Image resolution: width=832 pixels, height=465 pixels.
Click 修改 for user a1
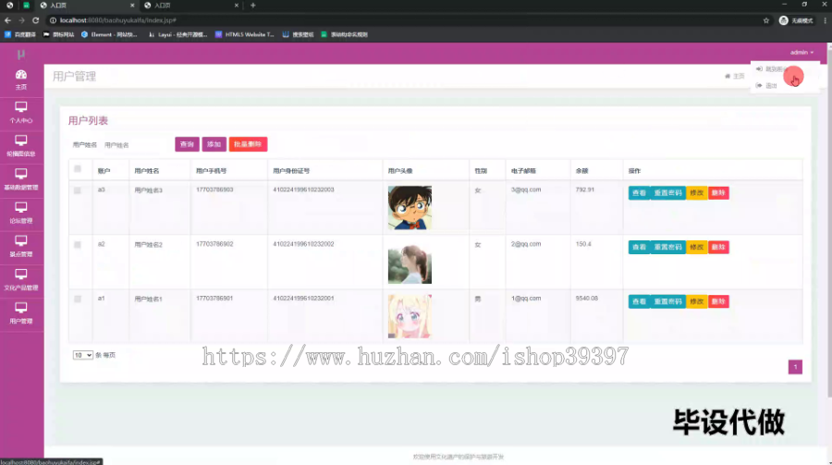[697, 301]
